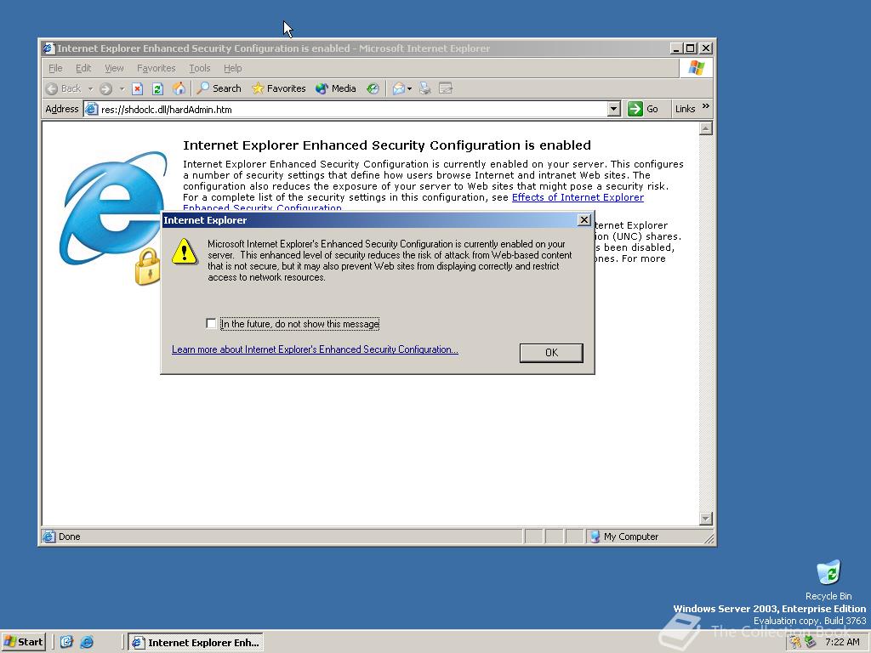
Task: Click the 'Done' status bar text
Action: (70, 537)
